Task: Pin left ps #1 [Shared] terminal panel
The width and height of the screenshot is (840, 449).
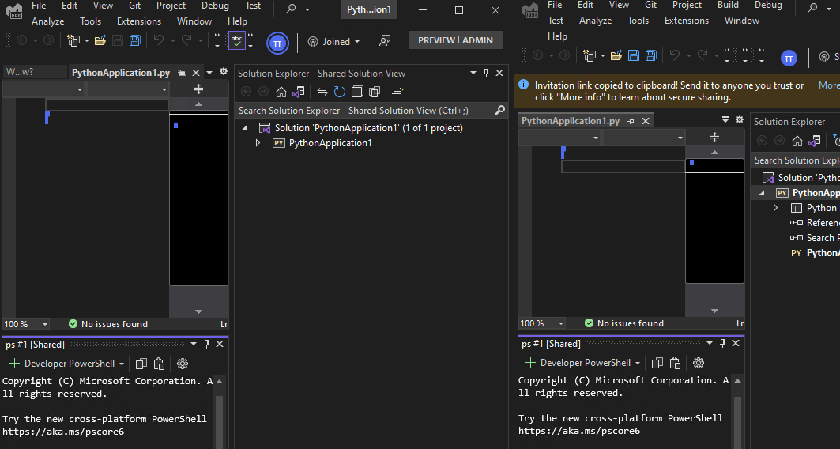Action: [x=207, y=344]
